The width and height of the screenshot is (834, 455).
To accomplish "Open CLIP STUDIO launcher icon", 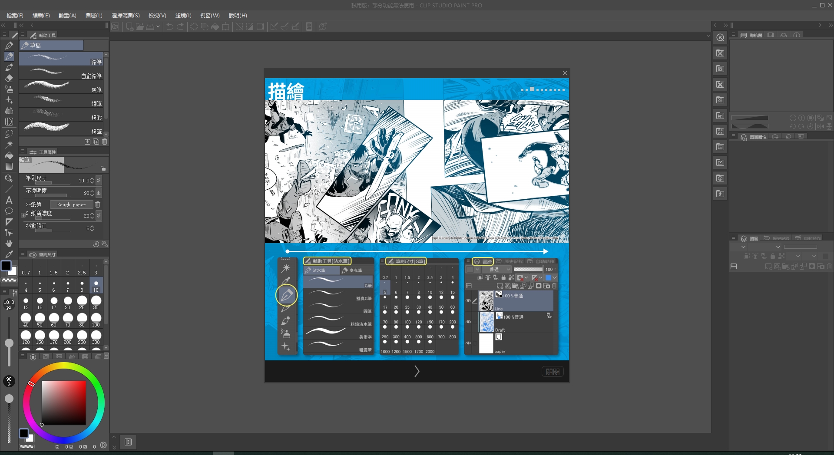I will 115,26.
